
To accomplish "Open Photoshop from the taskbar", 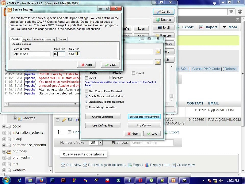I will (52, 180).
